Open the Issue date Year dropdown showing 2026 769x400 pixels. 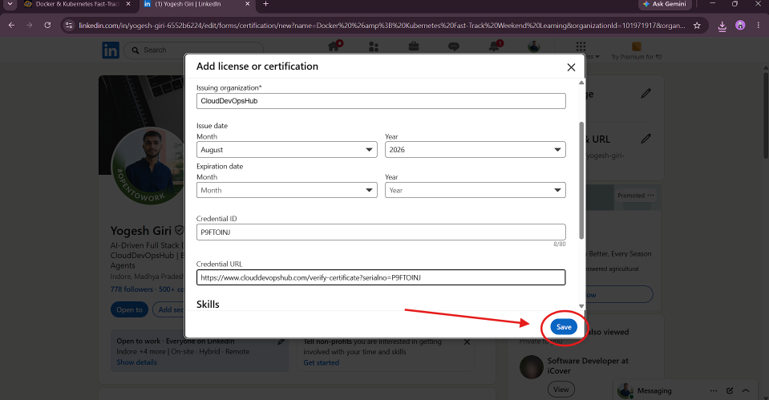pyautogui.click(x=475, y=150)
